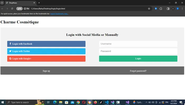Open the Sign up link
Image resolution: width=185 pixels, height=105 pixels.
pyautogui.click(x=46, y=71)
